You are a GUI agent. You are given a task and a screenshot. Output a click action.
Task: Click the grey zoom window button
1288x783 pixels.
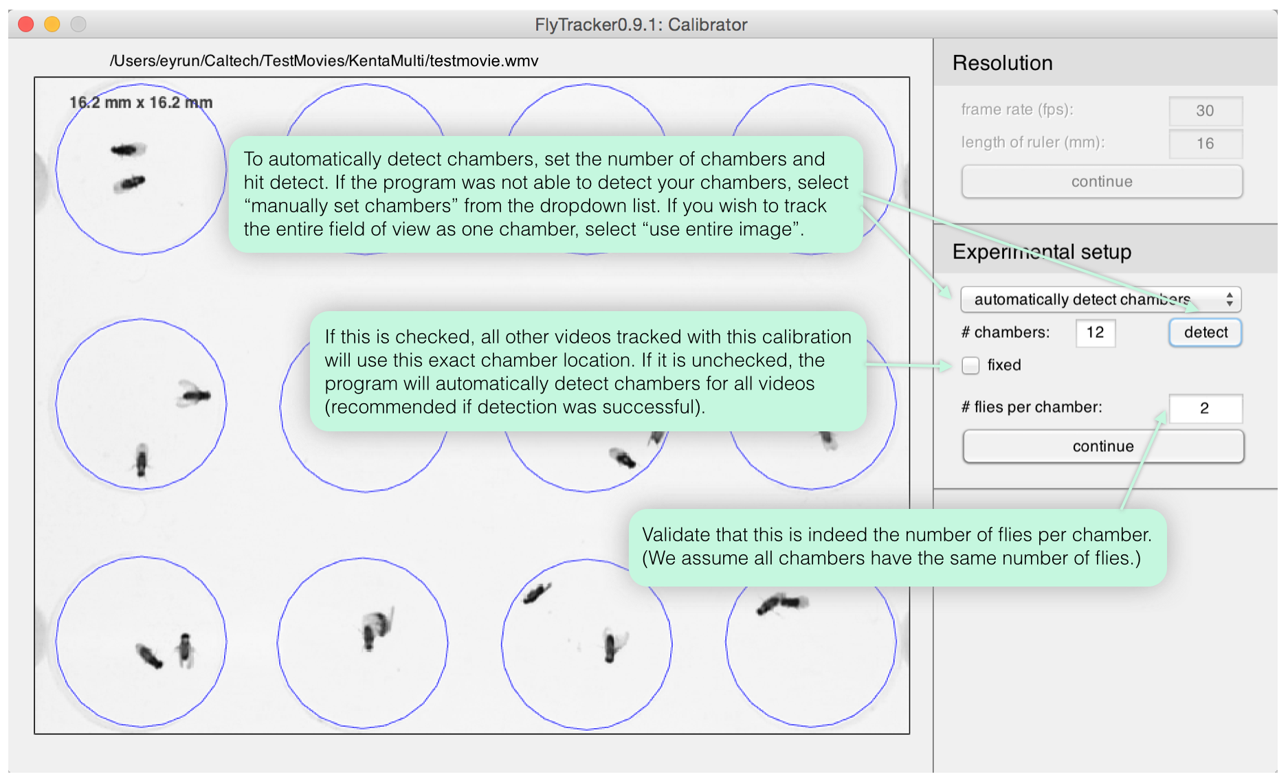click(78, 25)
